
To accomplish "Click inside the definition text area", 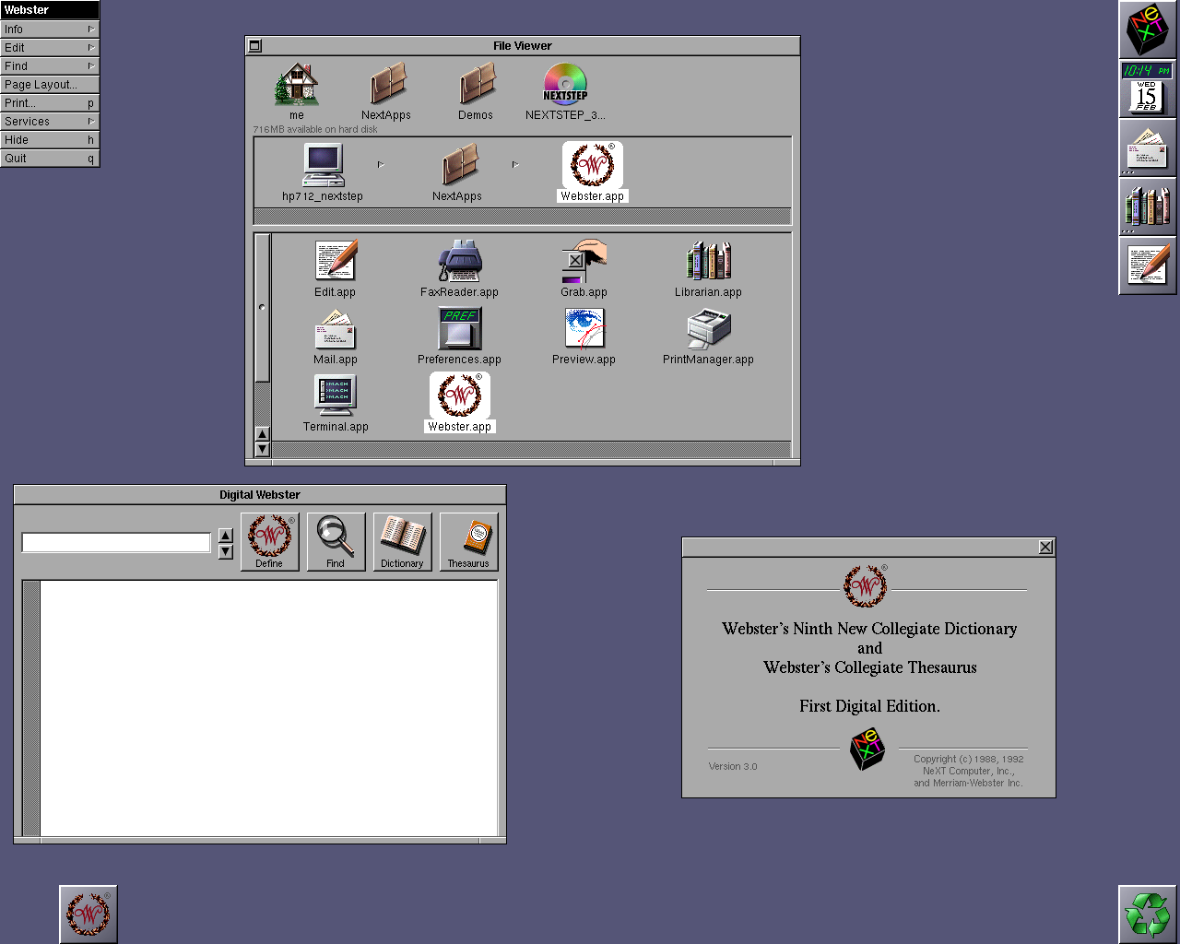I will [268, 708].
